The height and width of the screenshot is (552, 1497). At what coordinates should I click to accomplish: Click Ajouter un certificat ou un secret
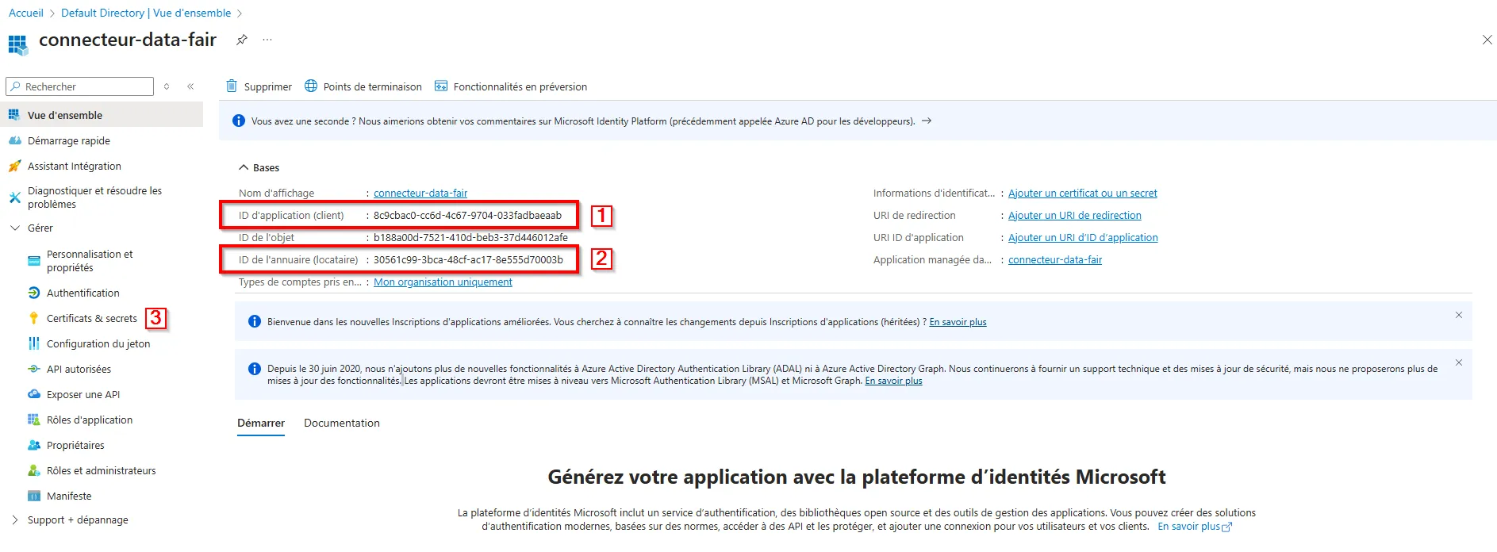tap(1083, 193)
